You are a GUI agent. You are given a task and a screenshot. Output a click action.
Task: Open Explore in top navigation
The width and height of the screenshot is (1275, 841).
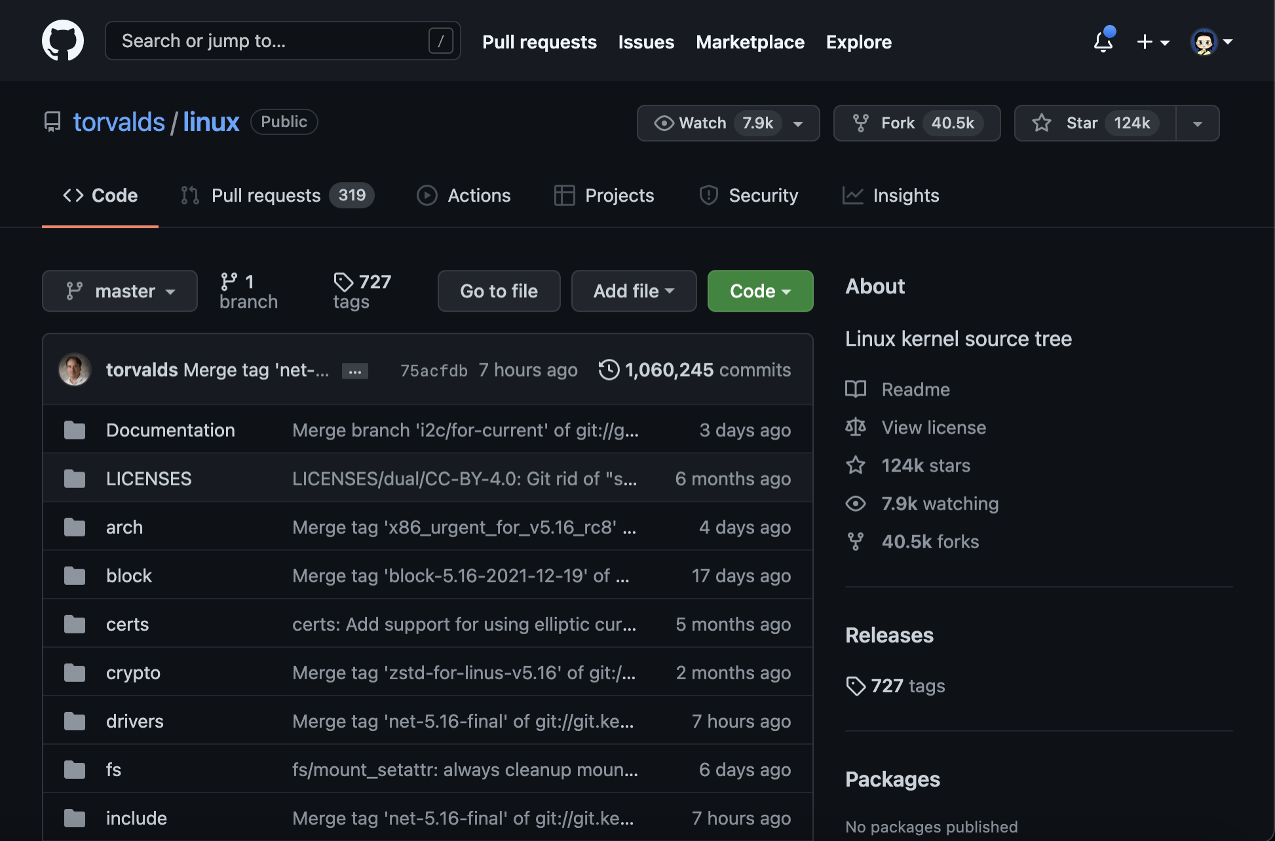coord(858,42)
